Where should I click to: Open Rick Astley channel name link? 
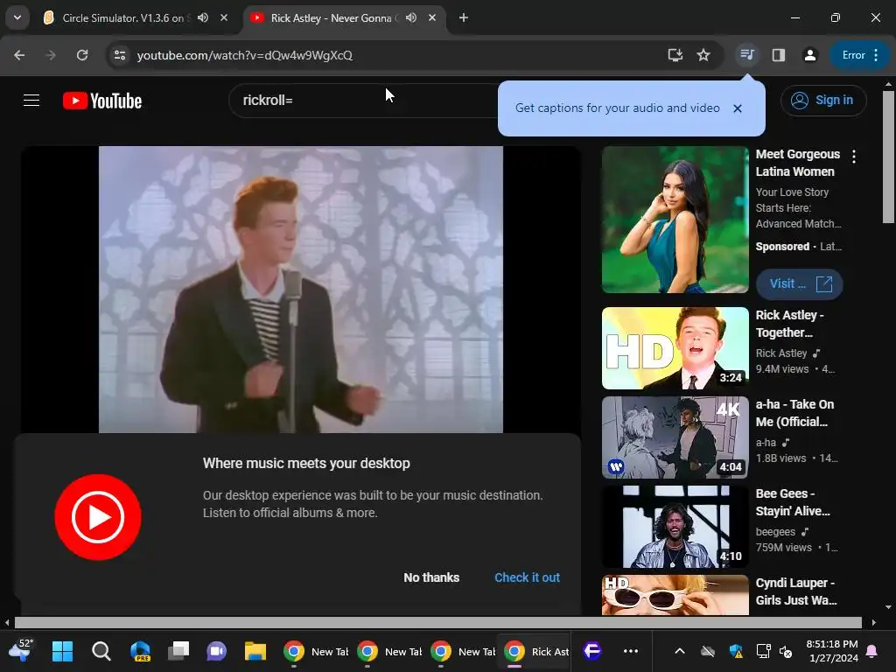[x=781, y=353]
